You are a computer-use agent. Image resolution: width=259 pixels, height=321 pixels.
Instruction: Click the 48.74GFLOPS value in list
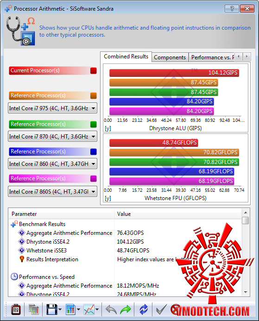(x=133, y=251)
